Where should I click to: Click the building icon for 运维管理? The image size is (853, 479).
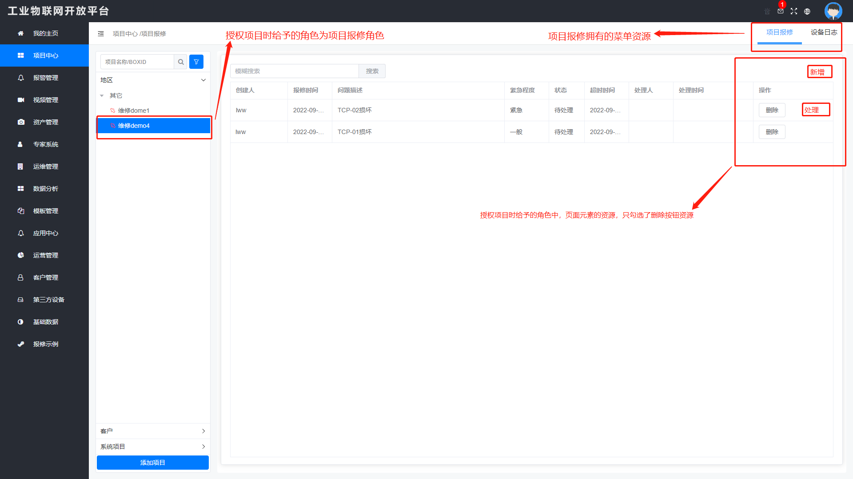click(x=20, y=166)
